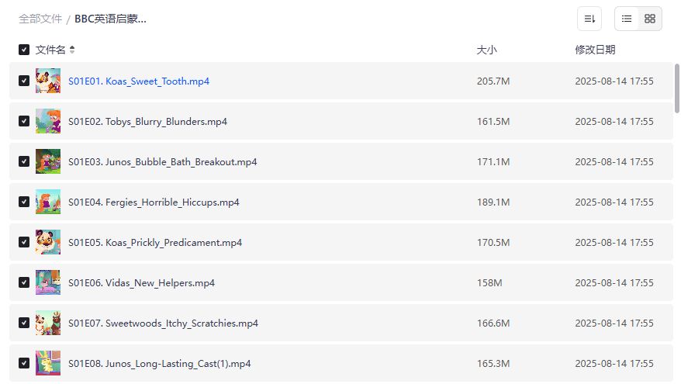
Task: Switch to grid view layout
Action: (650, 19)
